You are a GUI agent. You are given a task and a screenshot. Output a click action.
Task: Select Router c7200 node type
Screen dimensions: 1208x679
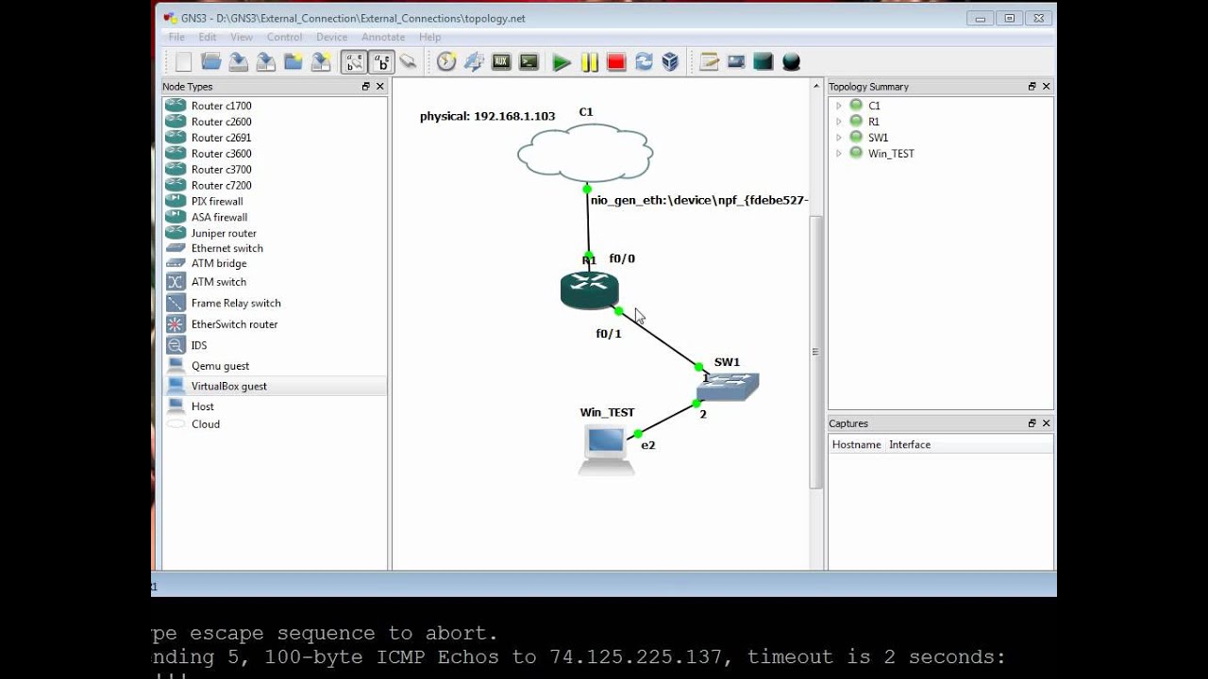point(275,186)
